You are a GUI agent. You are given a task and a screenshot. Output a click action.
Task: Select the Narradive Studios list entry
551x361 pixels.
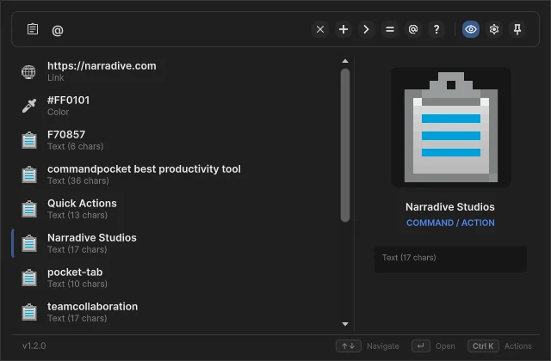176,243
